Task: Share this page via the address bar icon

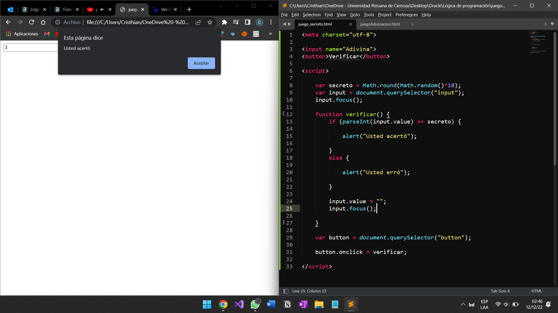Action: 198,22
